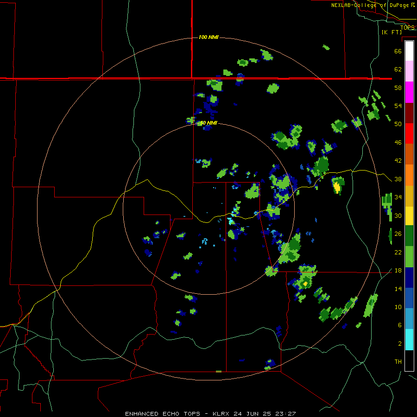Screen dimensions: 417x417
Task: Select the light blue legend swatch
Action: pyautogui.click(x=409, y=319)
